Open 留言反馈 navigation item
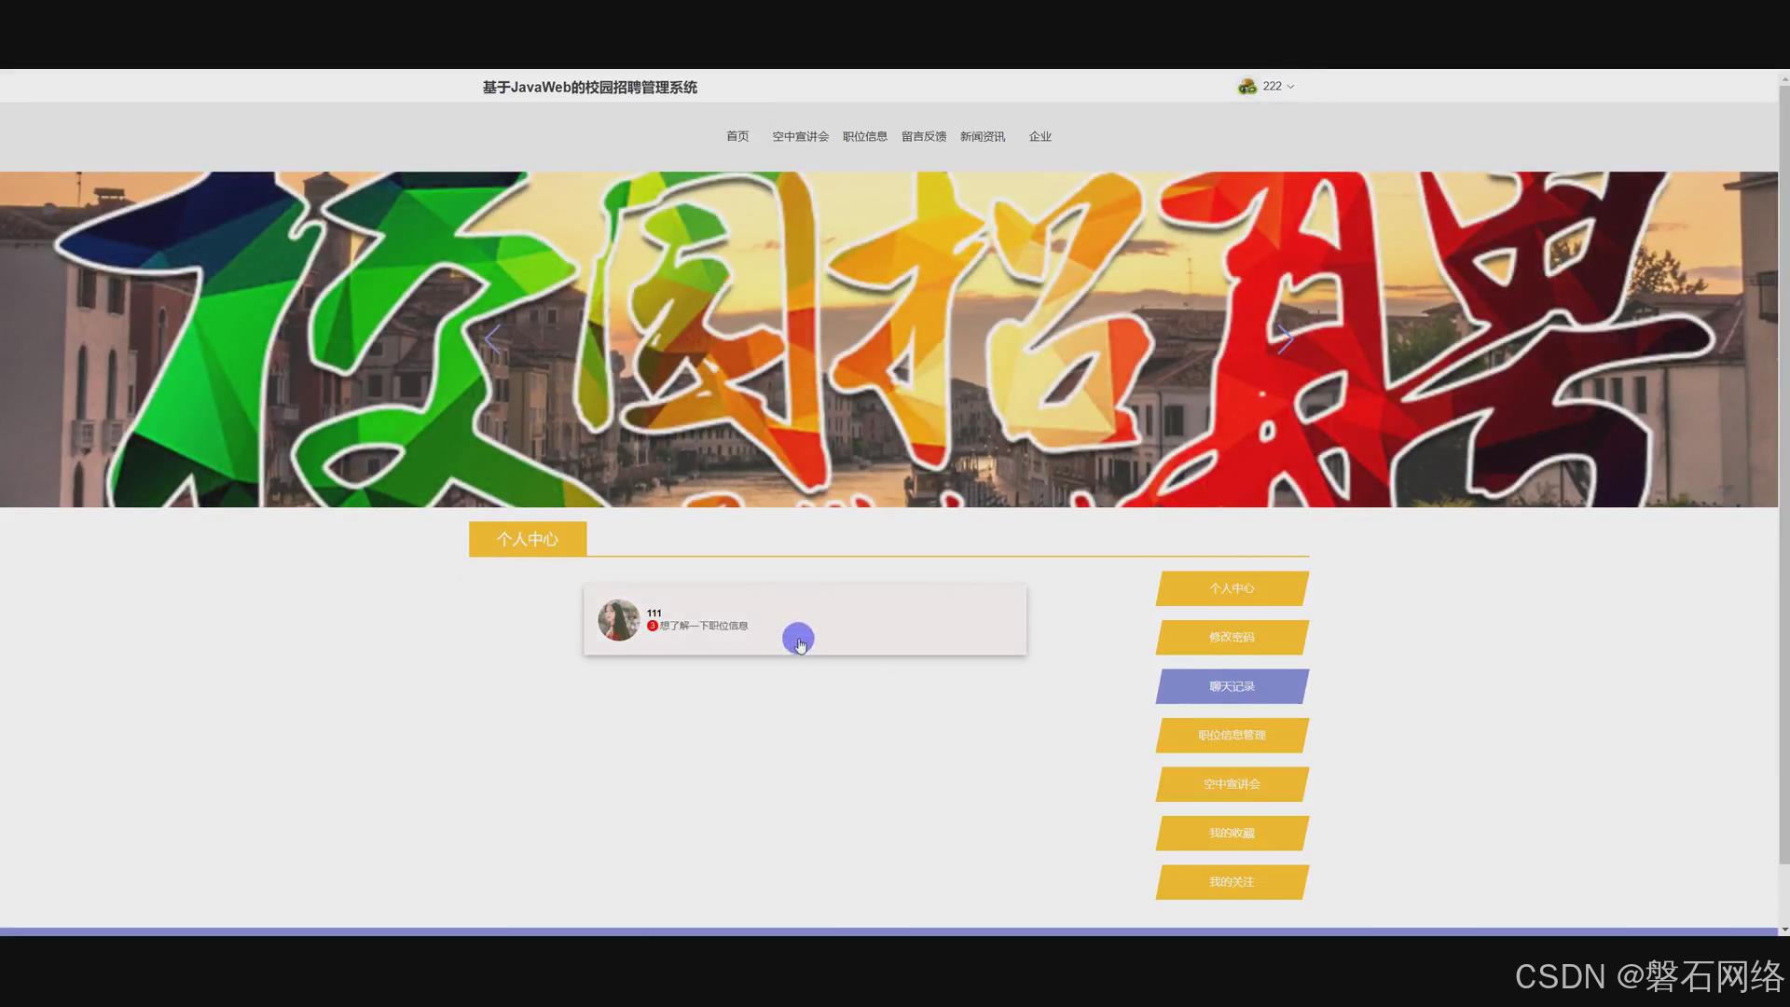Screen dimensions: 1790x1007 point(923,136)
